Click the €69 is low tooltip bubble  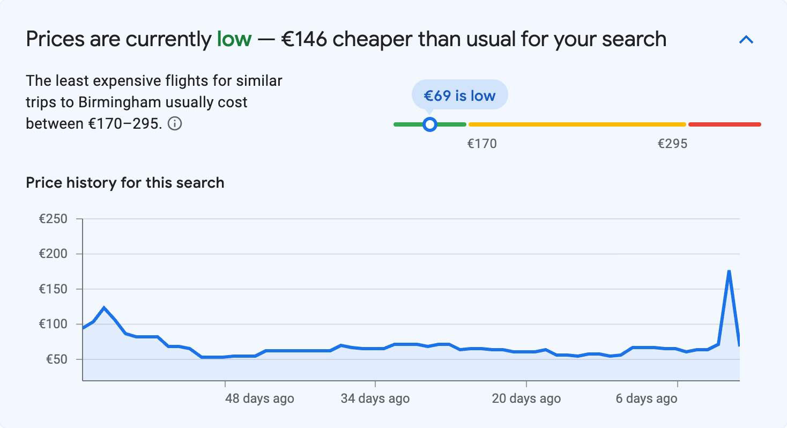coord(459,94)
